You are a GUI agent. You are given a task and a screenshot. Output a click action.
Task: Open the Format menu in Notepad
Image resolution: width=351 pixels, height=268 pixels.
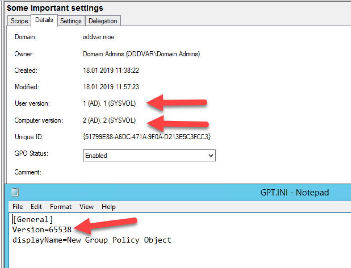tap(61, 207)
